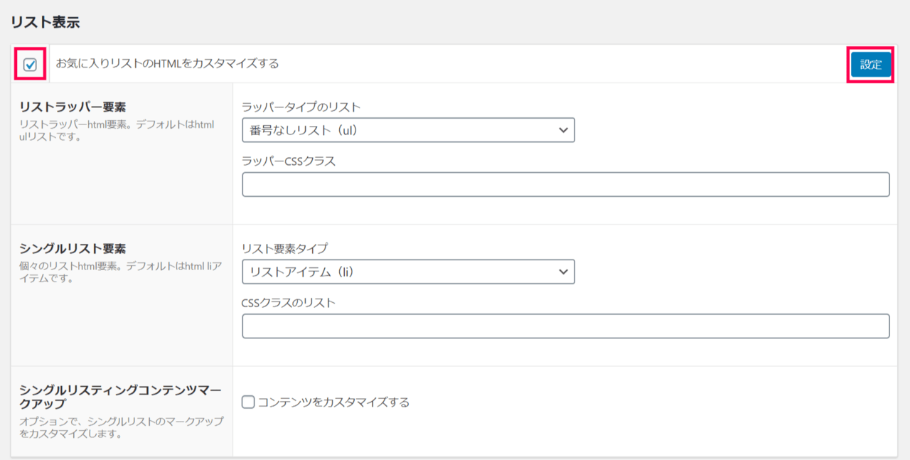Toggle the お気に入りリストのHTMLをカスタマイズする checkbox
Image resolution: width=910 pixels, height=460 pixels.
coord(30,65)
